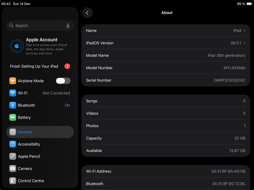This screenshot has height=190, width=254.
Task: Tap the Accessibility icon
Action: coord(13,144)
